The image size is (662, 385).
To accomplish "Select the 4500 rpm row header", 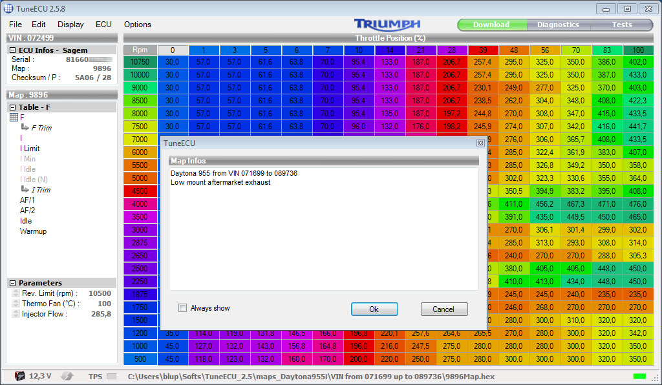I will coord(140,191).
